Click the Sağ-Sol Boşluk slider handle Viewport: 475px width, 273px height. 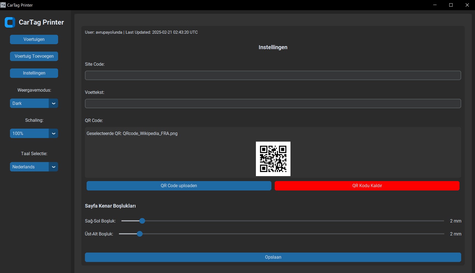click(142, 221)
